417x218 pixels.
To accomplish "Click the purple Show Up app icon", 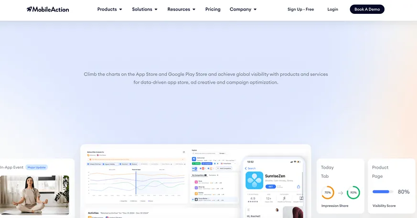I will tap(196, 188).
